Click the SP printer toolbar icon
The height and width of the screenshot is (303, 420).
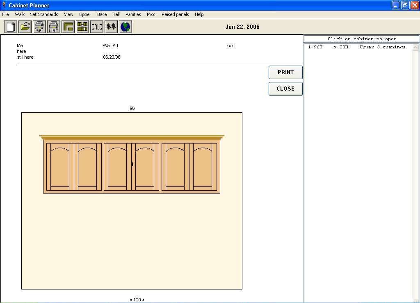(x=39, y=27)
